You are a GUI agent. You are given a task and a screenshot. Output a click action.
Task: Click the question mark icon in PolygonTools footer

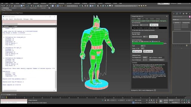point(155,90)
